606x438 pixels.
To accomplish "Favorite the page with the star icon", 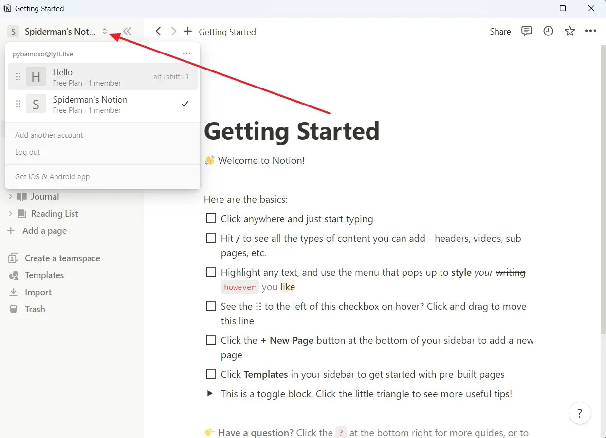I will point(569,31).
